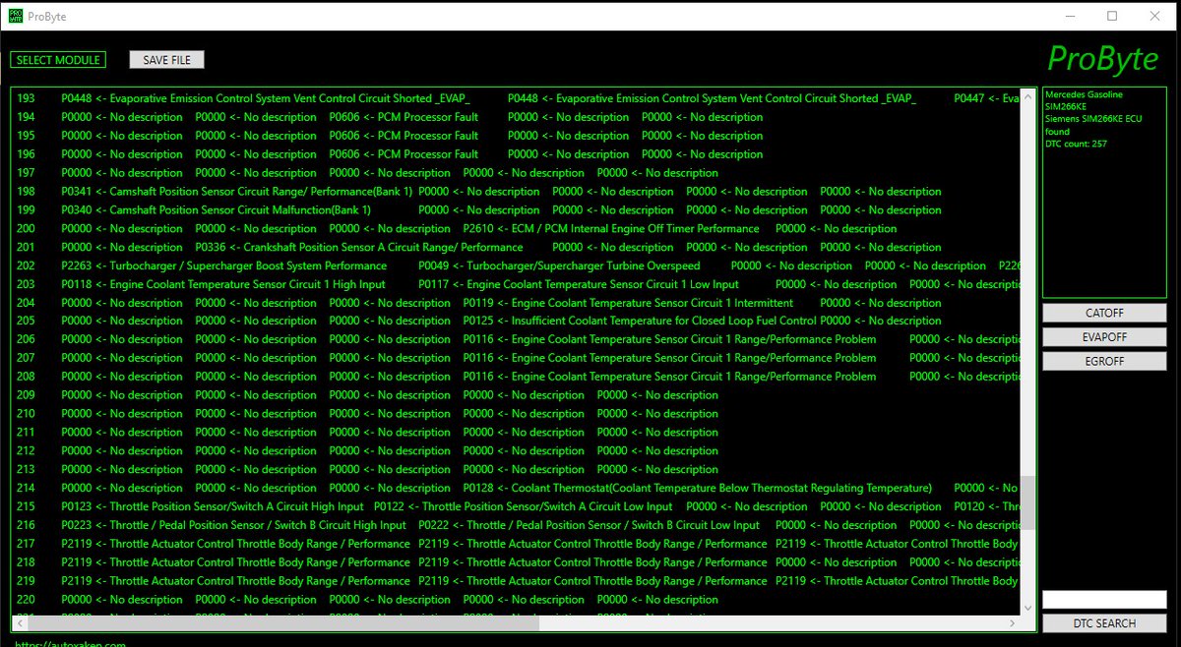Click row number 211 in the DTC list
Viewport: 1181px width, 647px height.
tap(26, 432)
